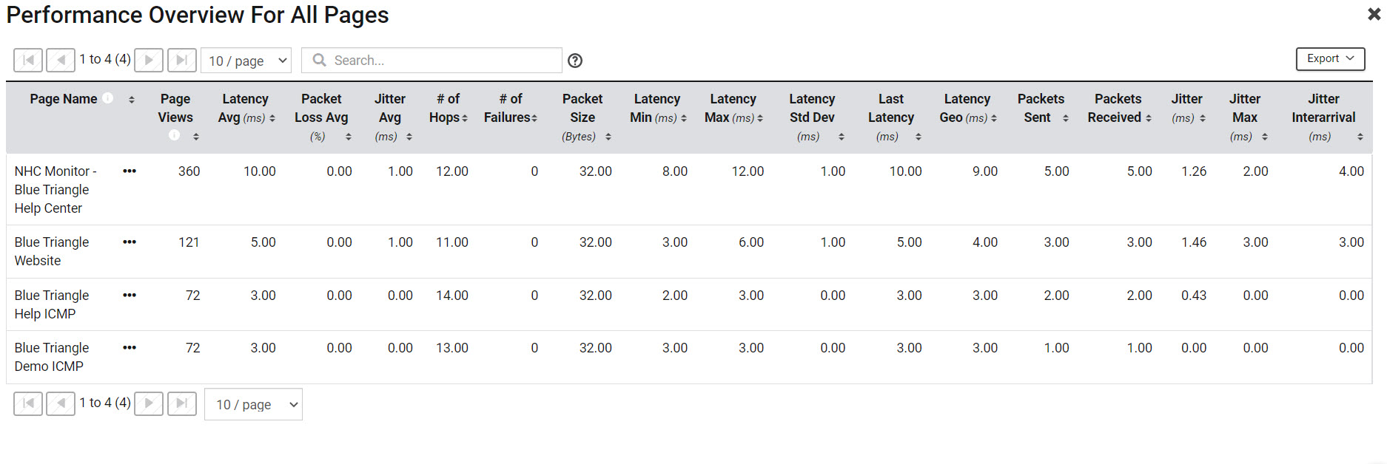Sort table by # of Hops column

click(x=465, y=118)
